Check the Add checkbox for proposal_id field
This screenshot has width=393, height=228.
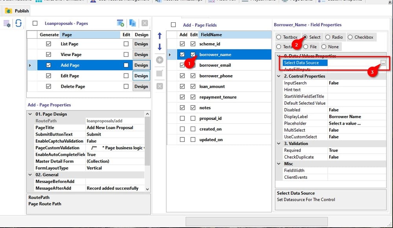pos(182,118)
